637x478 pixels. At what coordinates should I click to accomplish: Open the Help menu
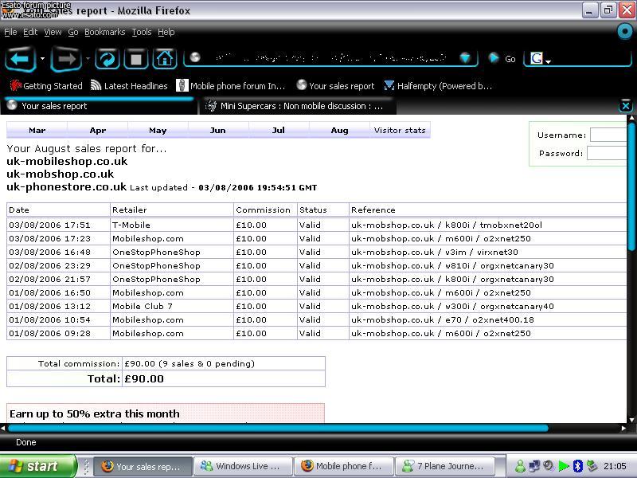pos(166,32)
